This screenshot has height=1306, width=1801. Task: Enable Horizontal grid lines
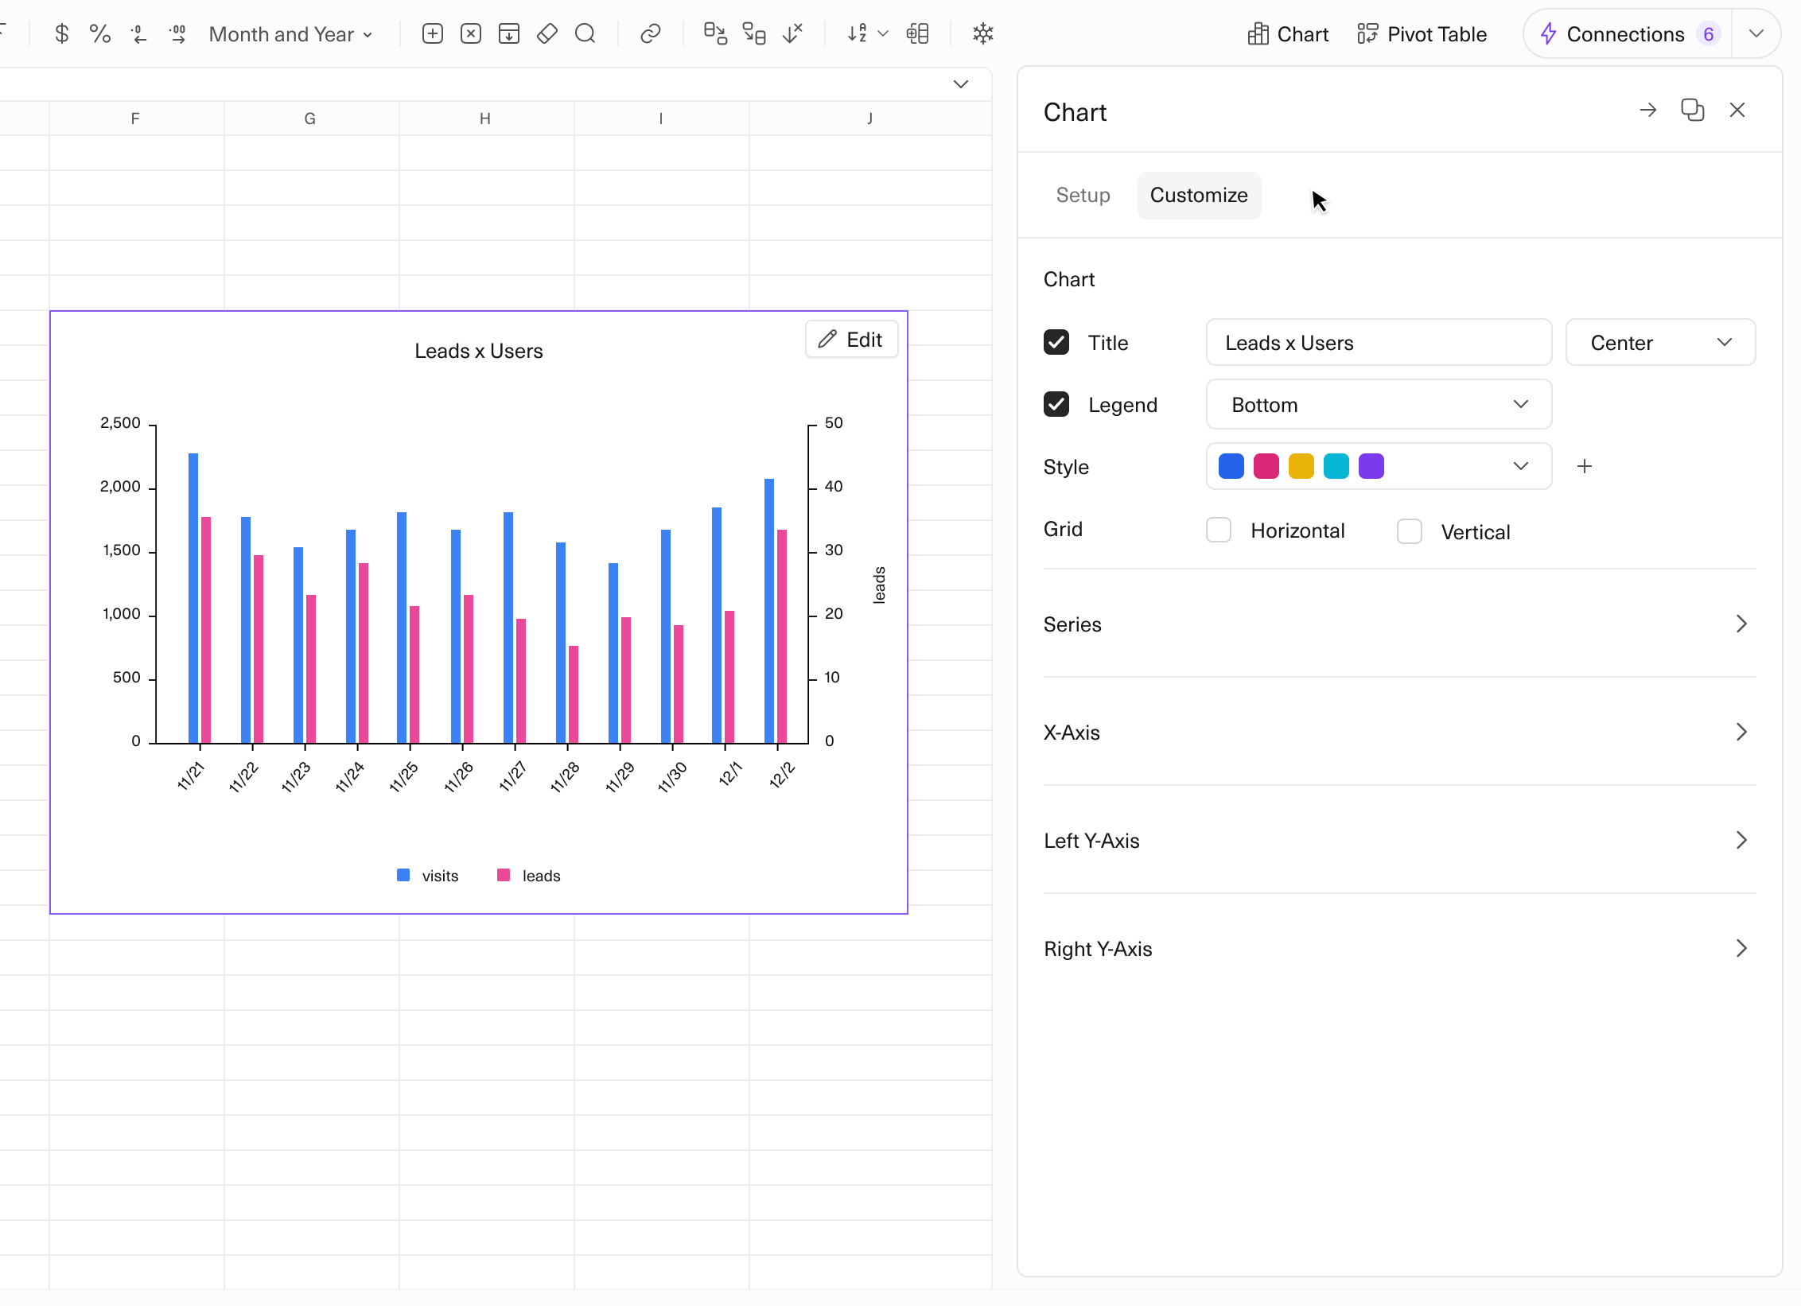[x=1219, y=531]
